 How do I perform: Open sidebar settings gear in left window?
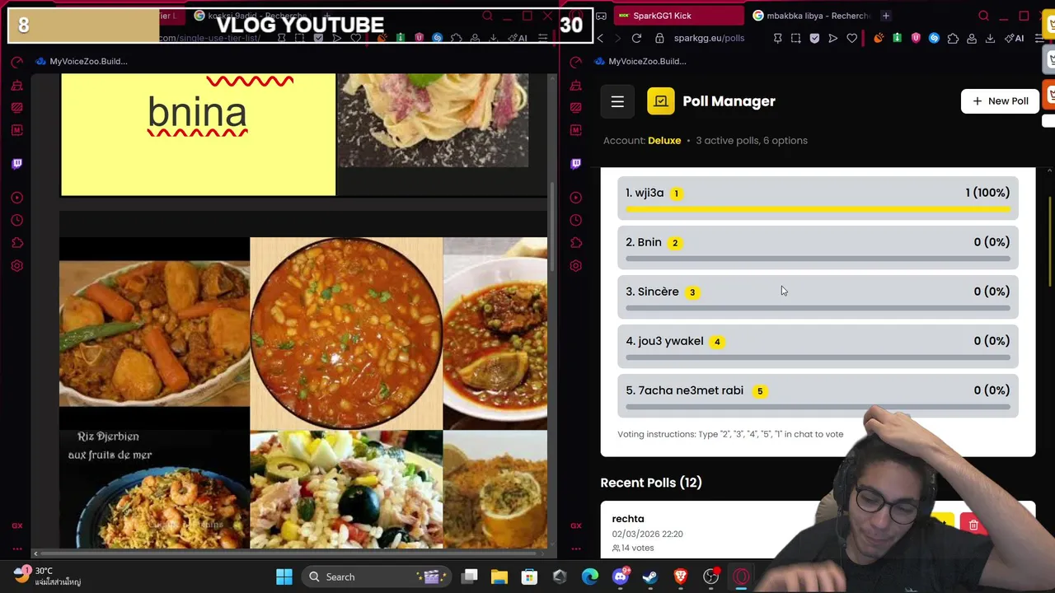[x=17, y=265]
